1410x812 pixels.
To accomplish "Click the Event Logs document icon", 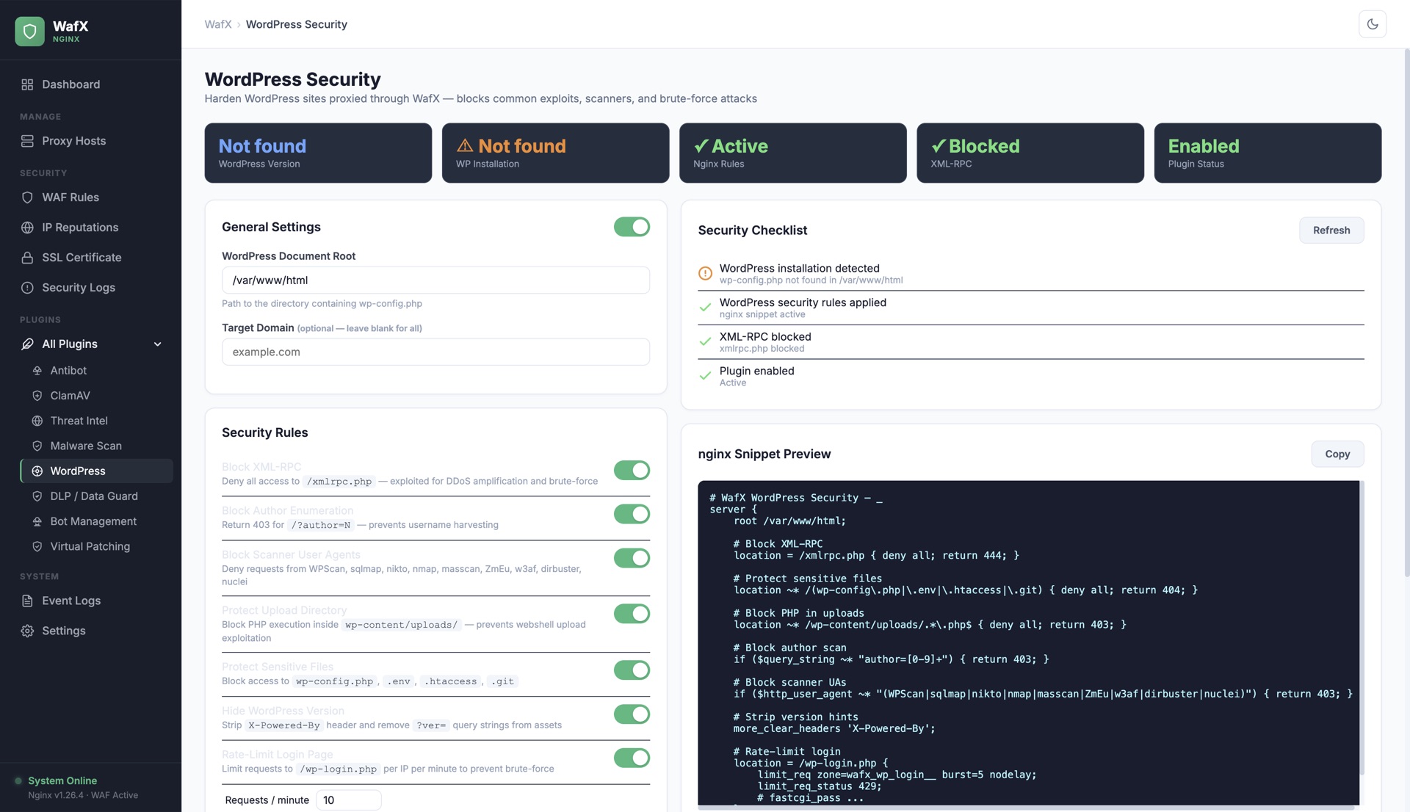I will click(27, 601).
